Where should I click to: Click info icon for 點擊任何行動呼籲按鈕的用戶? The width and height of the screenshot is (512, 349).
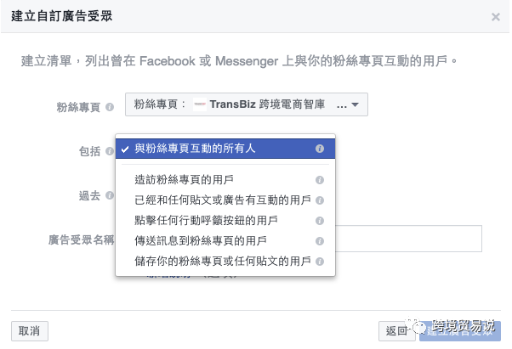point(320,221)
